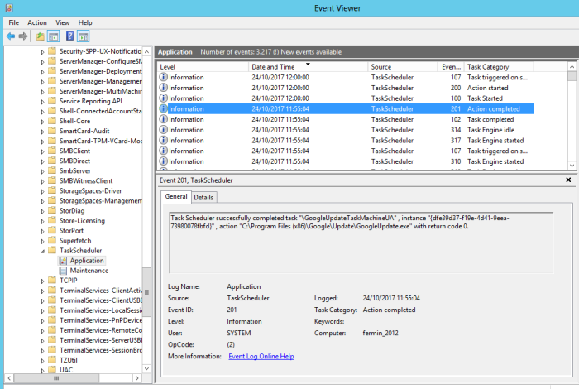Click the info icon of Task Engine idle row
Viewport: 579px width, 389px height.
pyautogui.click(x=163, y=130)
